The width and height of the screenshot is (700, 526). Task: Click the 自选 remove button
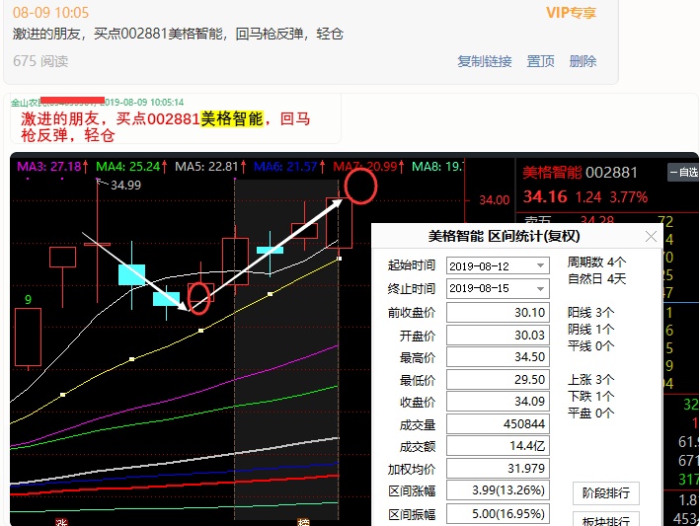683,173
